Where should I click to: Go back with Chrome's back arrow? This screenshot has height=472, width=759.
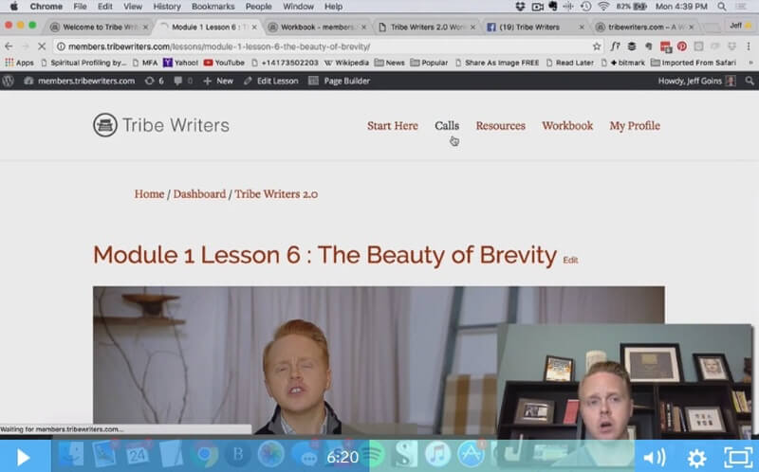[x=9, y=46]
